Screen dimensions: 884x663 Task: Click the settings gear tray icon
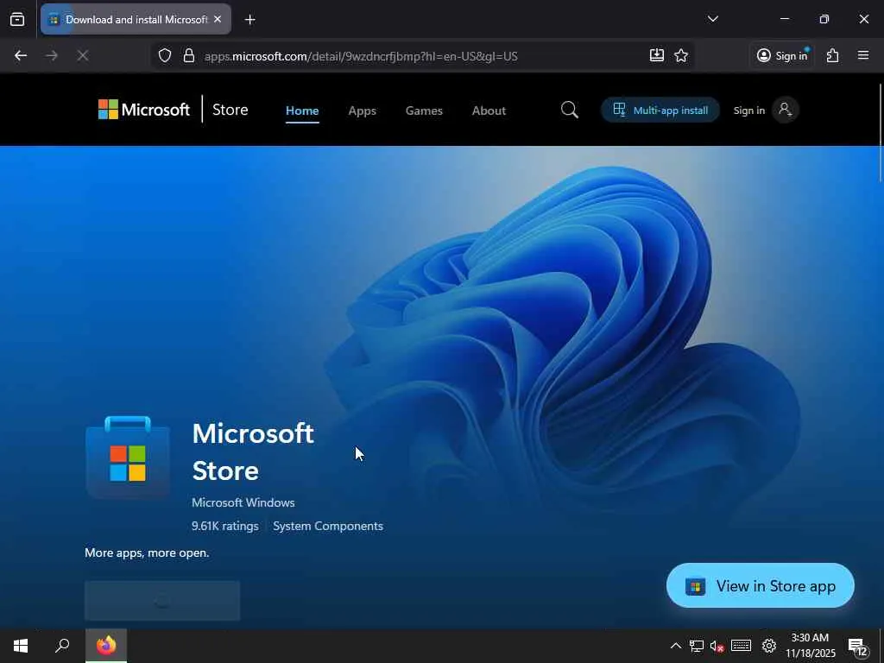tap(769, 646)
